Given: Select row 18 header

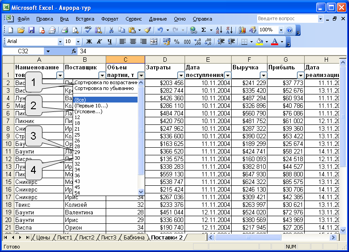Looking at the screenshot, I should (x=8, y=205).
